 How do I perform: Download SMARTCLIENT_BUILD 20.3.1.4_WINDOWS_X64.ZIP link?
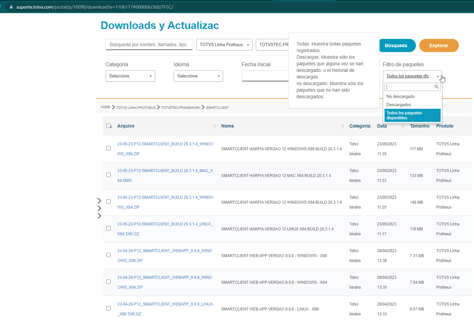(x=165, y=202)
